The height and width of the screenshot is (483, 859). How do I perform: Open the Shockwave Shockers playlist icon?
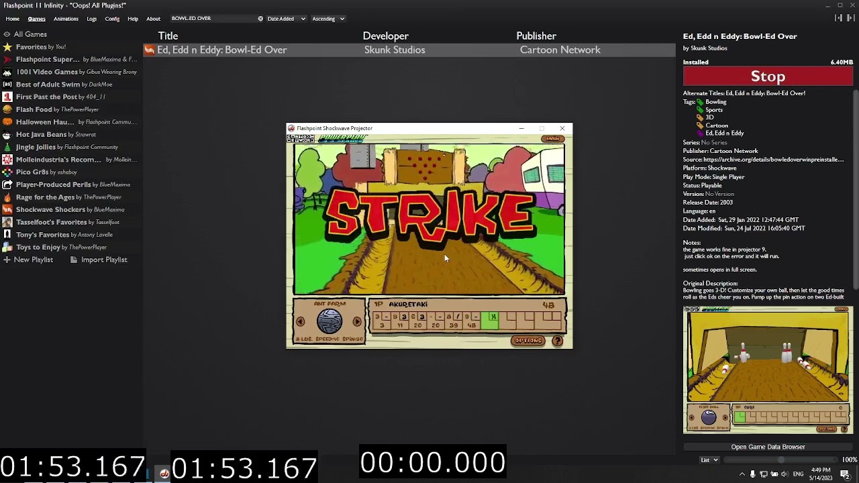[x=7, y=209]
